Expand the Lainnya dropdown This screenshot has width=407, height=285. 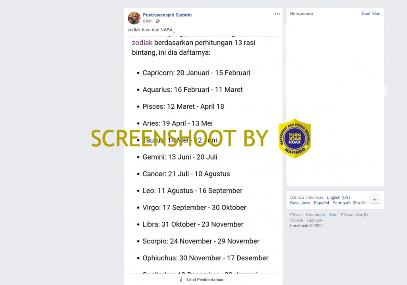315,220
